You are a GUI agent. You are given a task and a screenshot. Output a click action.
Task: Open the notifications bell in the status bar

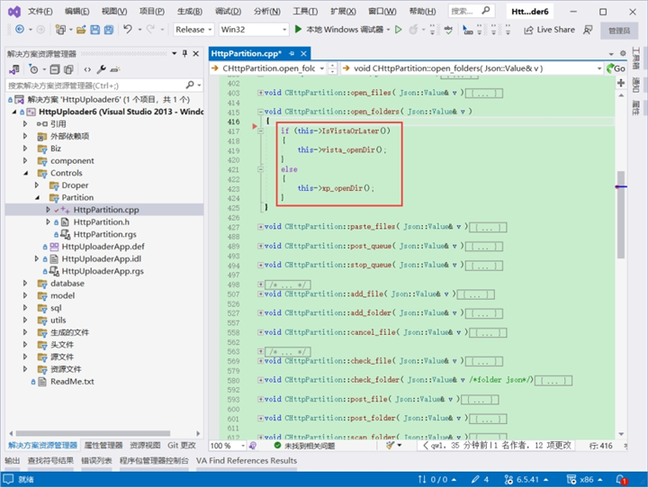click(x=621, y=479)
